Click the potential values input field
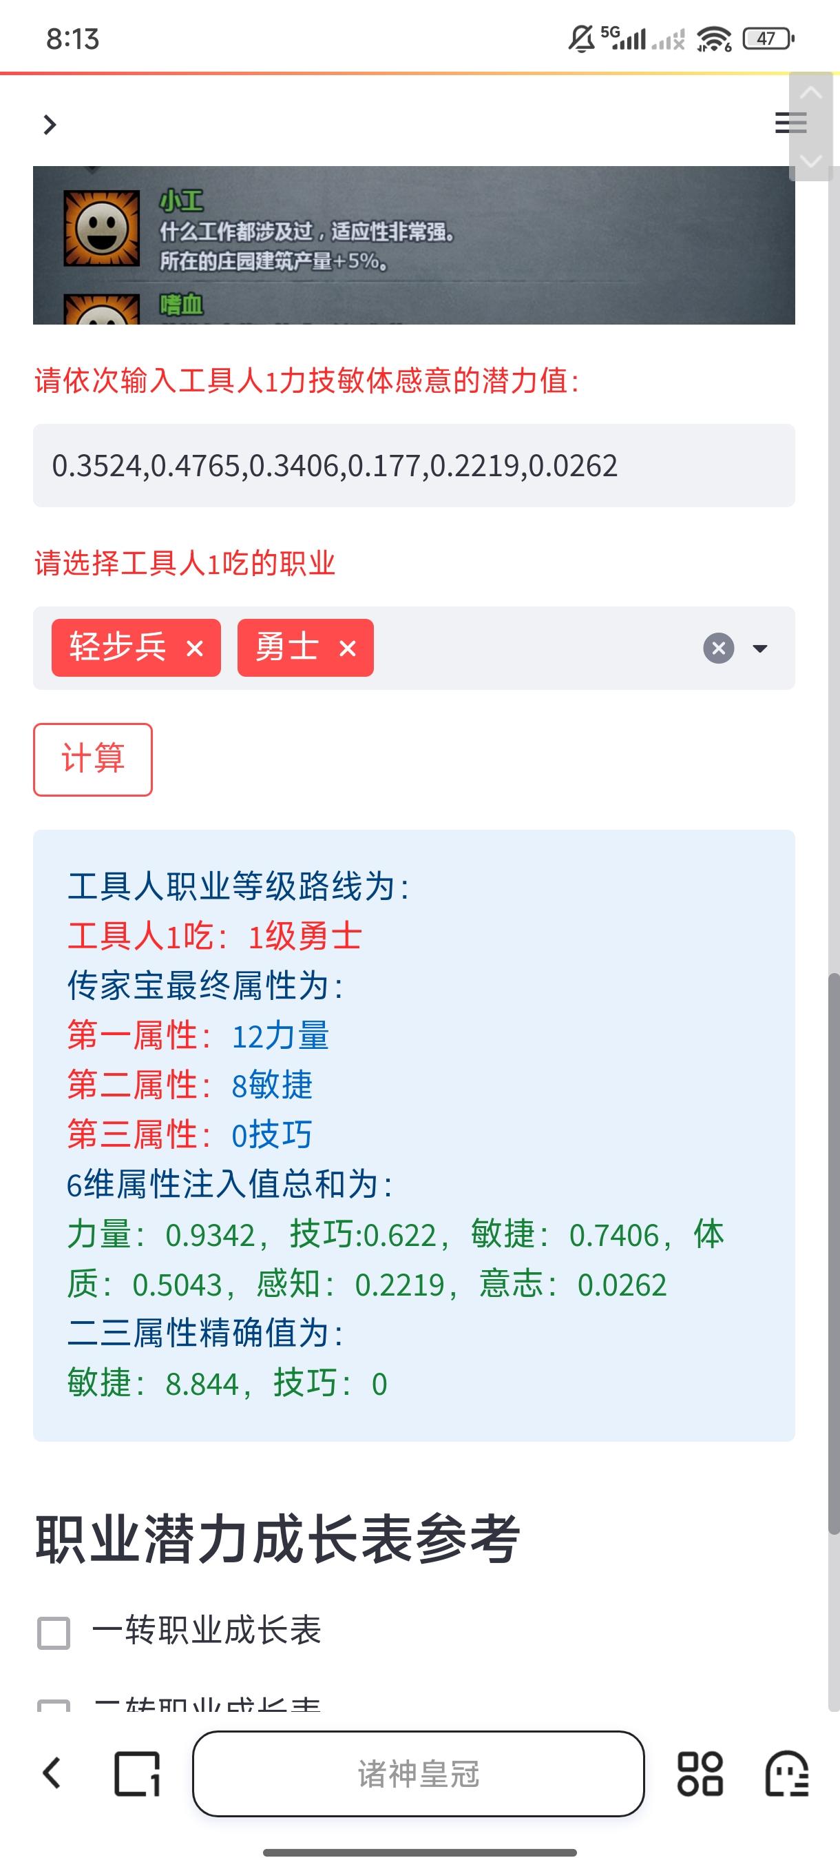 [413, 465]
